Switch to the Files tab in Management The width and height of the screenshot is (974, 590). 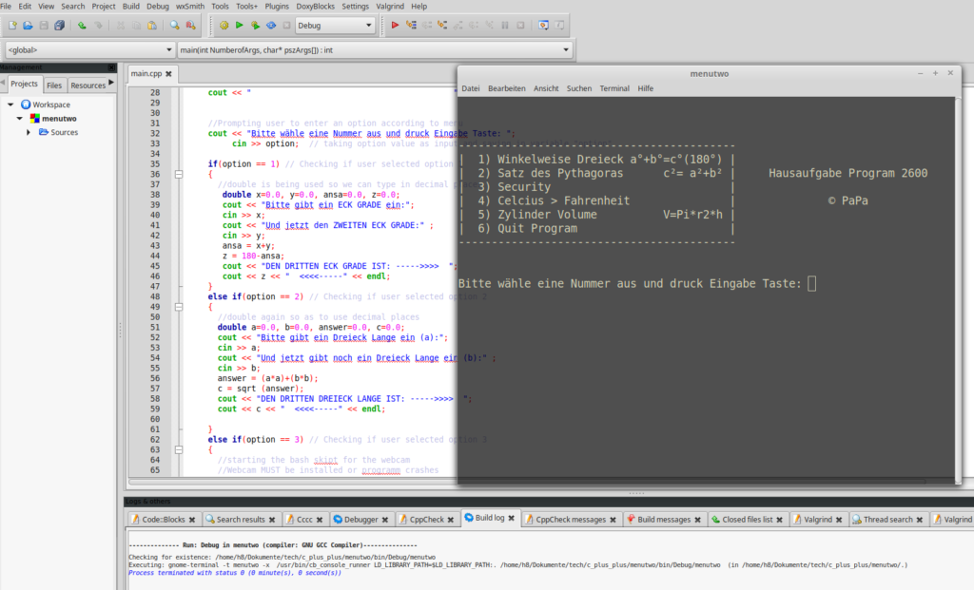point(54,85)
